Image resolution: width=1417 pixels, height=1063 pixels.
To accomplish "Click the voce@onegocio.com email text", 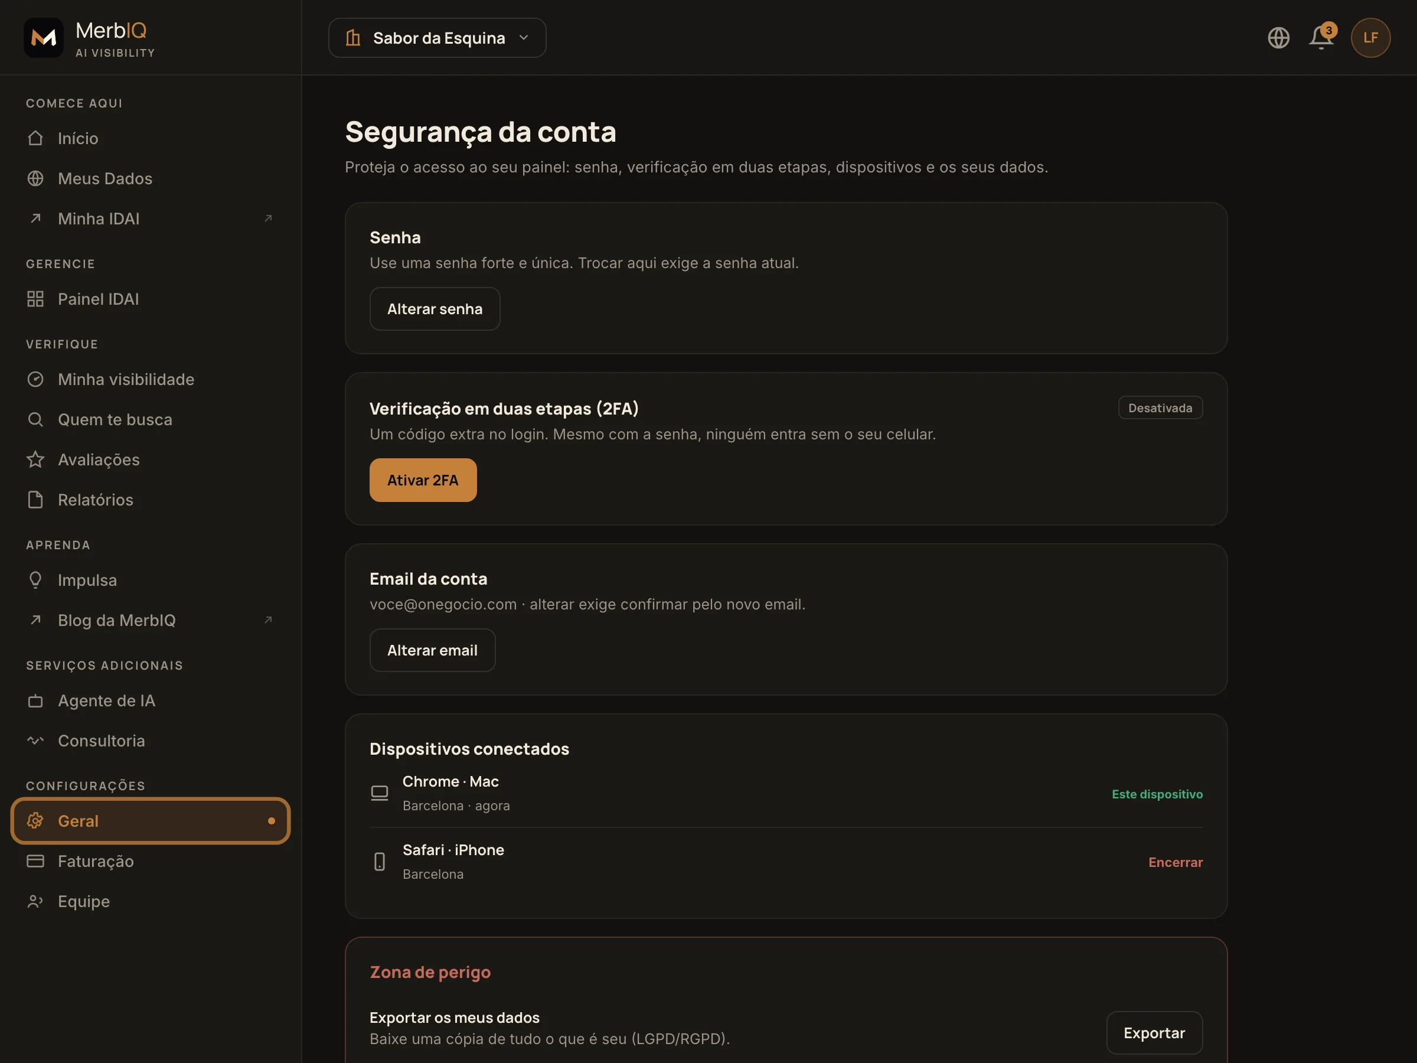I will [443, 604].
